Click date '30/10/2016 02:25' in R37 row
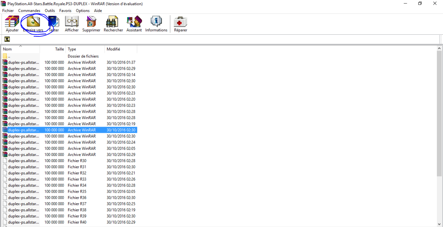The image size is (443, 227). [x=121, y=204]
